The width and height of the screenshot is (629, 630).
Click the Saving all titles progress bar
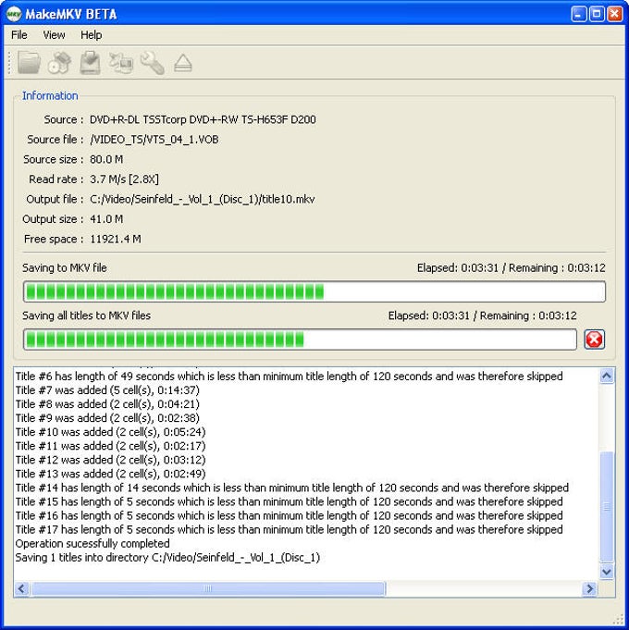coord(300,340)
